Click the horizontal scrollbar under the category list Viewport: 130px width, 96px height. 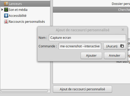[24, 91]
